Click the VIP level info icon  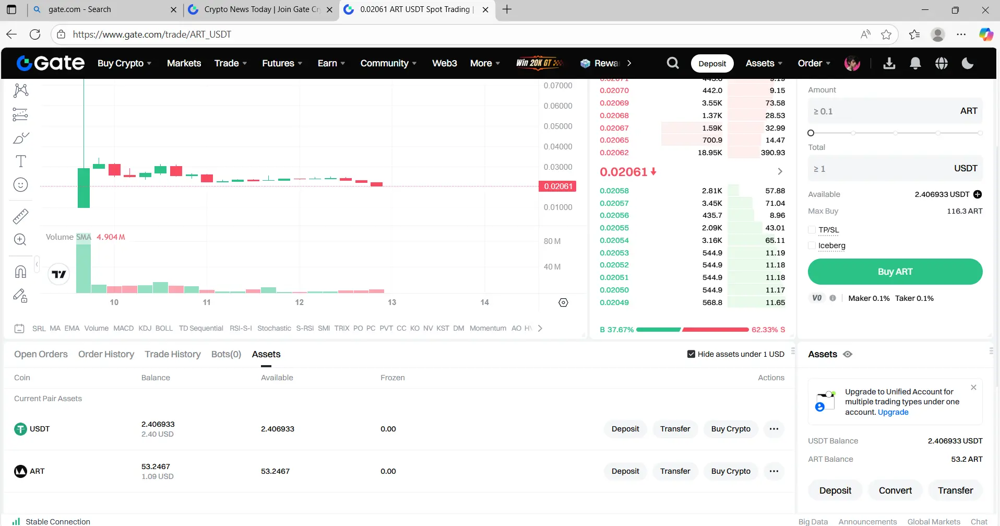coord(832,298)
